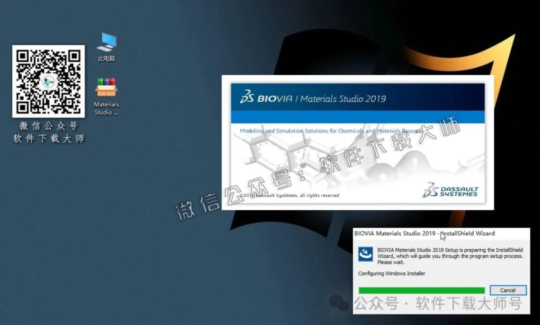This screenshot has width=540, height=325.
Task: Click the 软件下载大师 text below the QR code
Action: point(49,139)
